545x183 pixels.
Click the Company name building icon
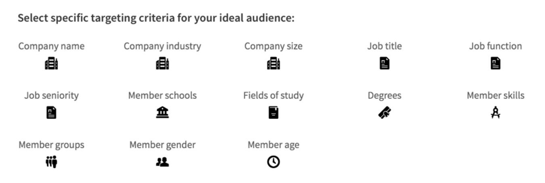[x=51, y=64]
